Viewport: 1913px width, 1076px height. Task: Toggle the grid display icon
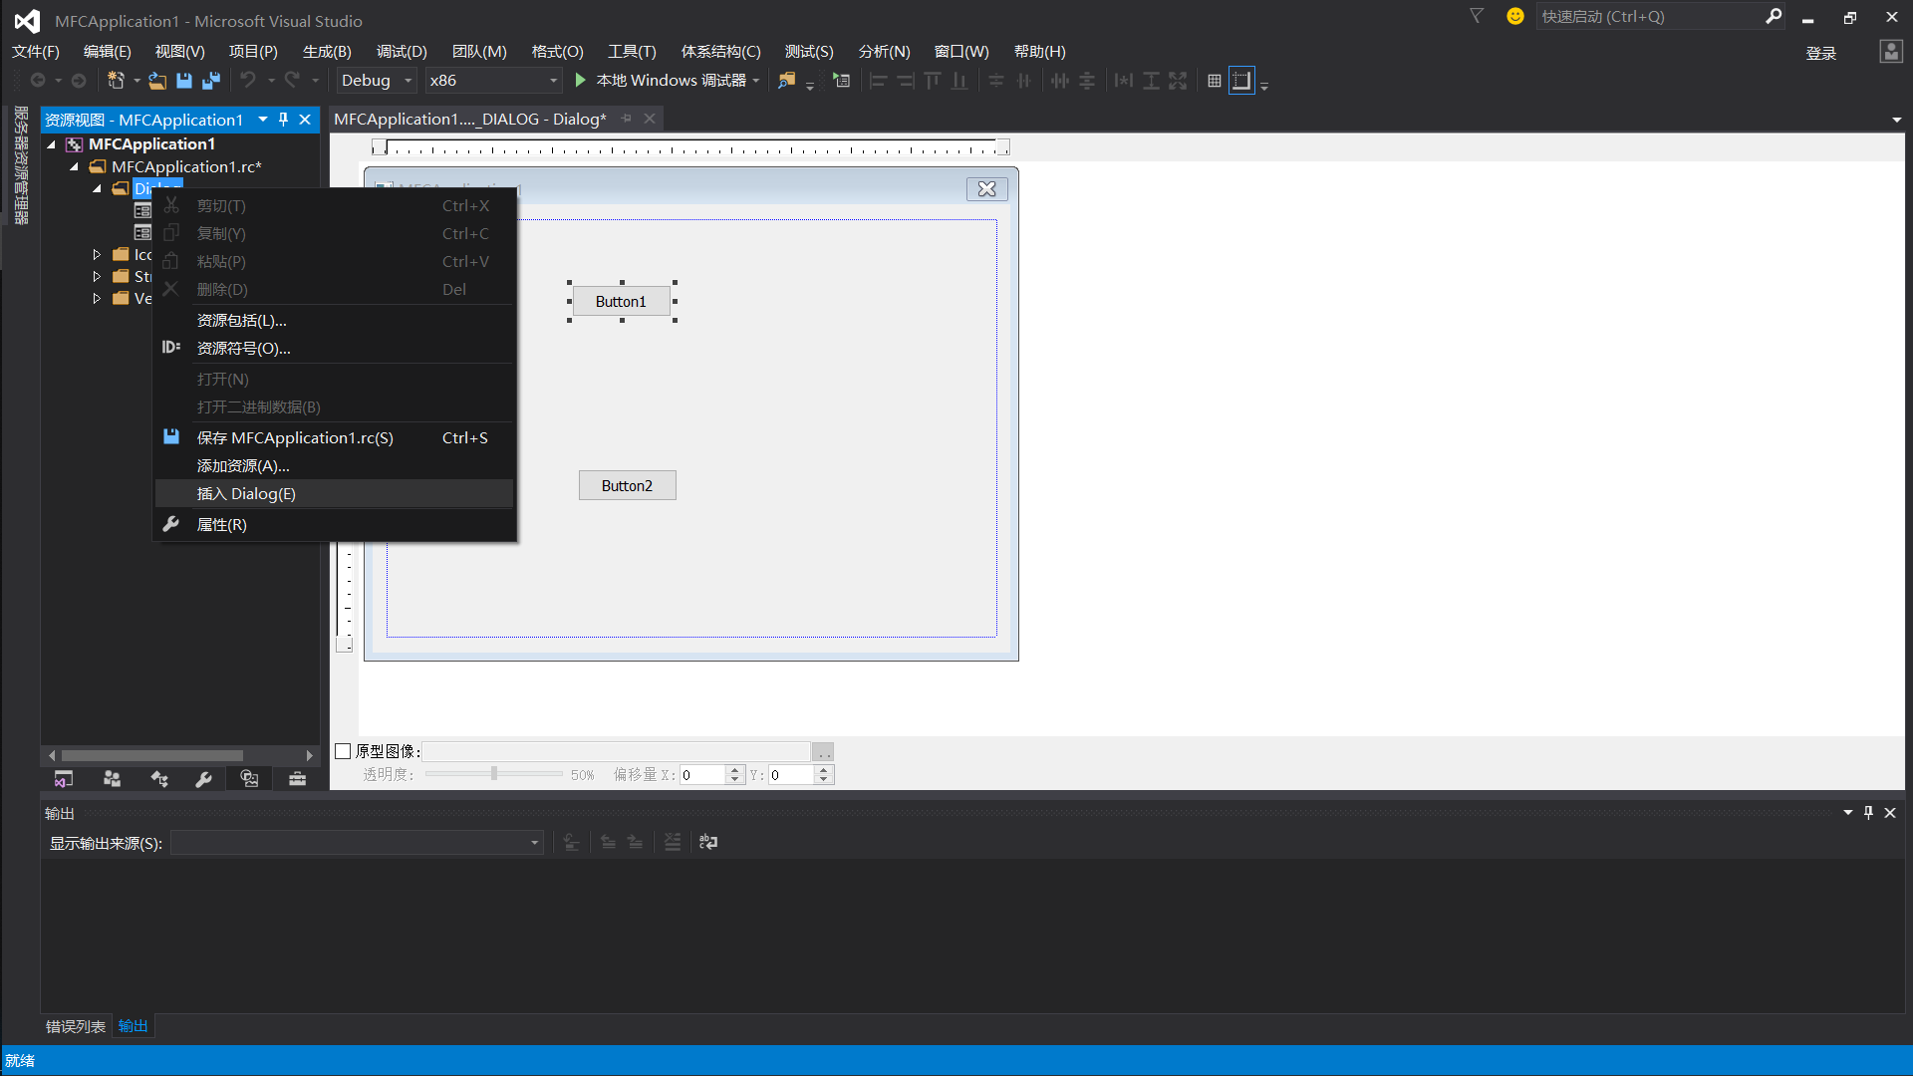tap(1214, 81)
